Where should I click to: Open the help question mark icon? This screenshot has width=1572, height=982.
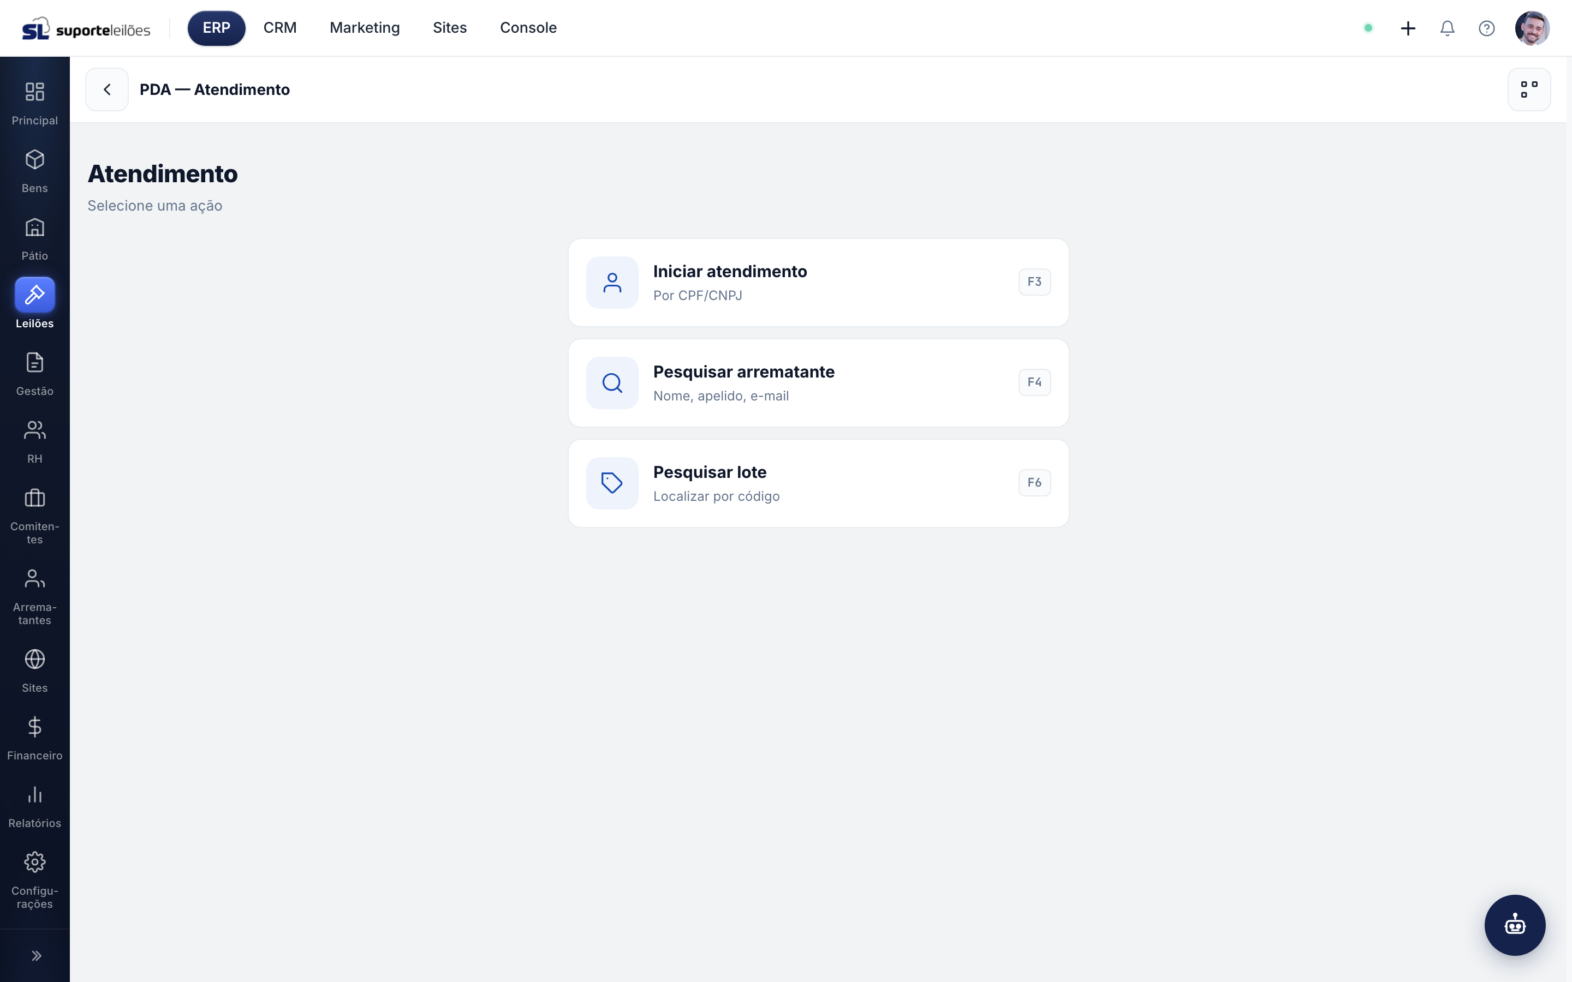tap(1486, 28)
